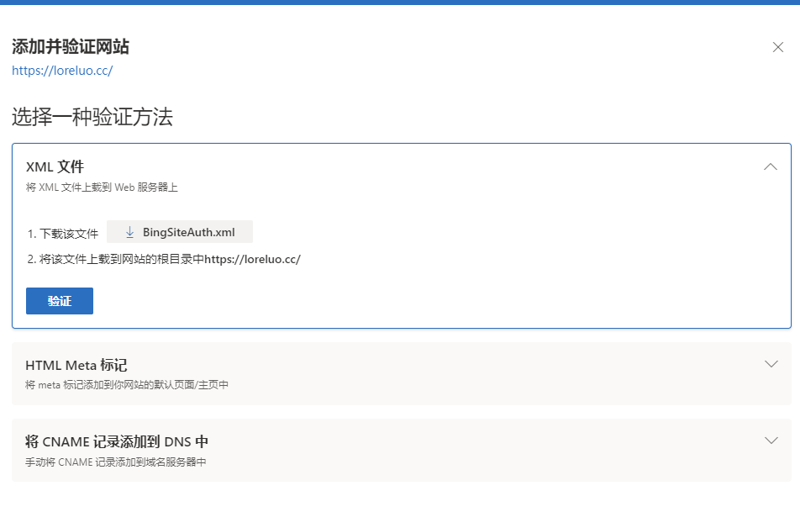
Task: Click the download arrow icon beside BingSiteAuth.xml
Action: click(x=129, y=232)
